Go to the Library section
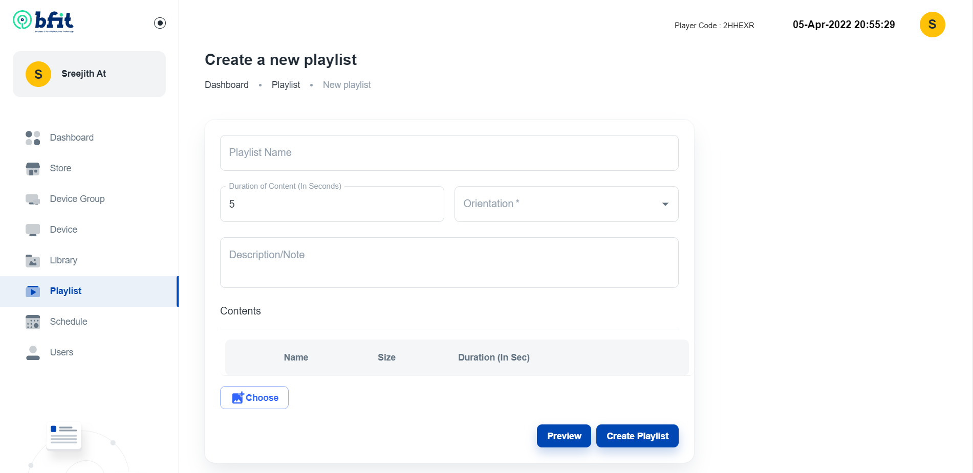This screenshot has height=473, width=973. 89,260
